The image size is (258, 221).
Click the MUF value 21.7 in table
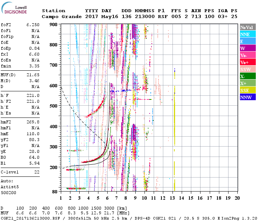109,213
